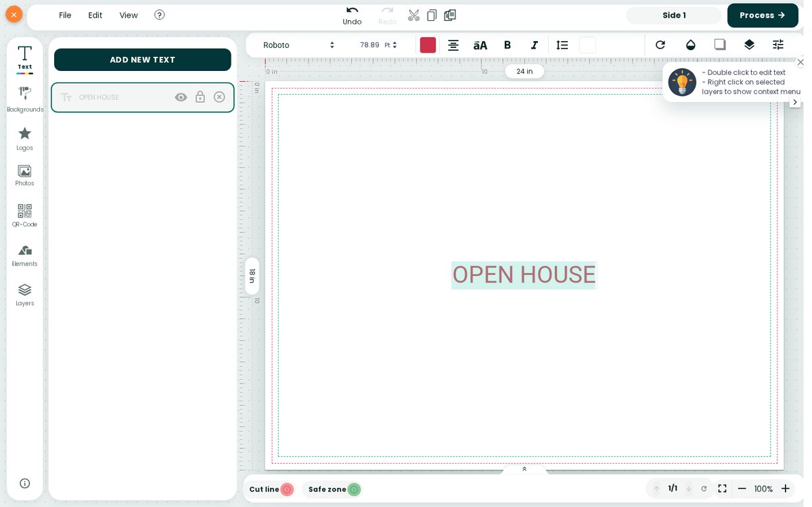Viewport: 812px width, 507px height.
Task: Open the advanced adjustments sliders icon
Action: (x=778, y=45)
